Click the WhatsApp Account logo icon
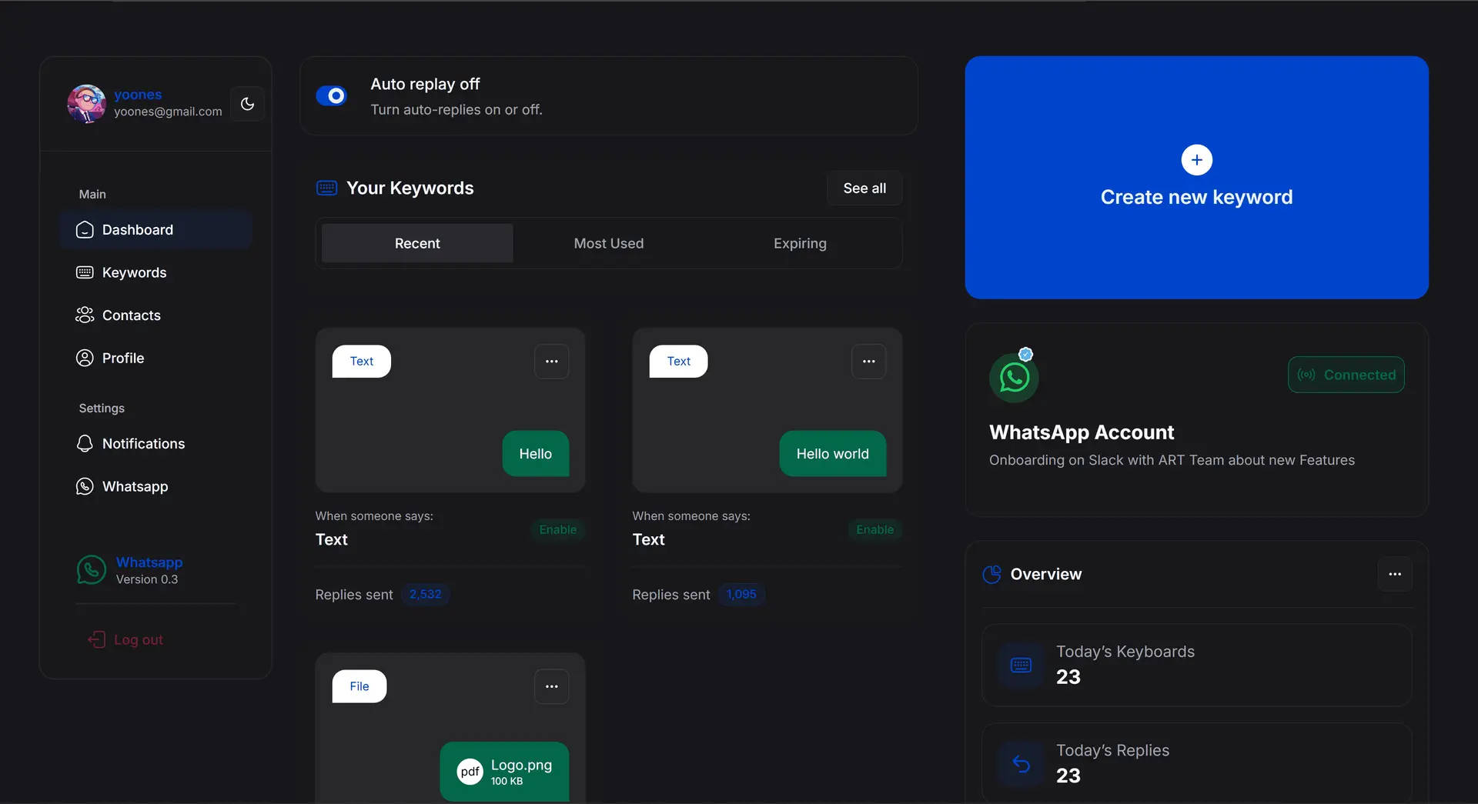 (1014, 377)
